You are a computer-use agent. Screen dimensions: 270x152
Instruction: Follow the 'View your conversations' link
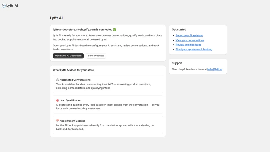point(190,40)
